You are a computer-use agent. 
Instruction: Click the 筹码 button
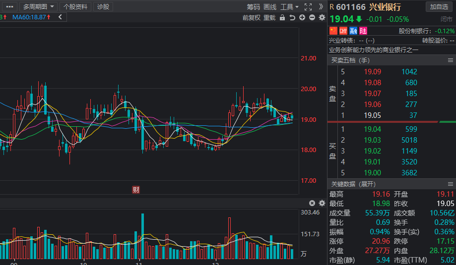pos(253,6)
